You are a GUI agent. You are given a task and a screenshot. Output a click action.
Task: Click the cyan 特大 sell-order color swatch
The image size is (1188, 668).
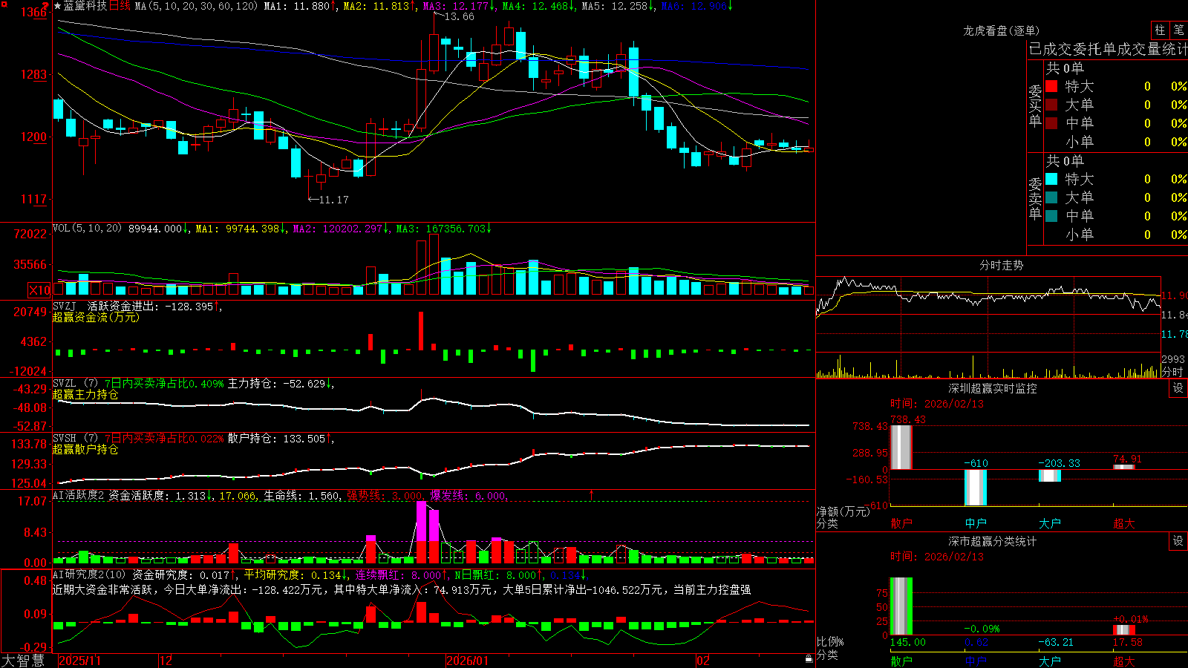pyautogui.click(x=1051, y=179)
